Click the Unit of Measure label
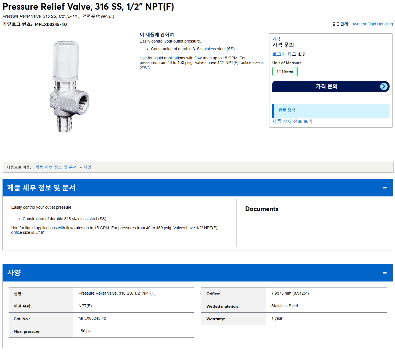Viewport: 395px width, 354px height. tap(287, 63)
